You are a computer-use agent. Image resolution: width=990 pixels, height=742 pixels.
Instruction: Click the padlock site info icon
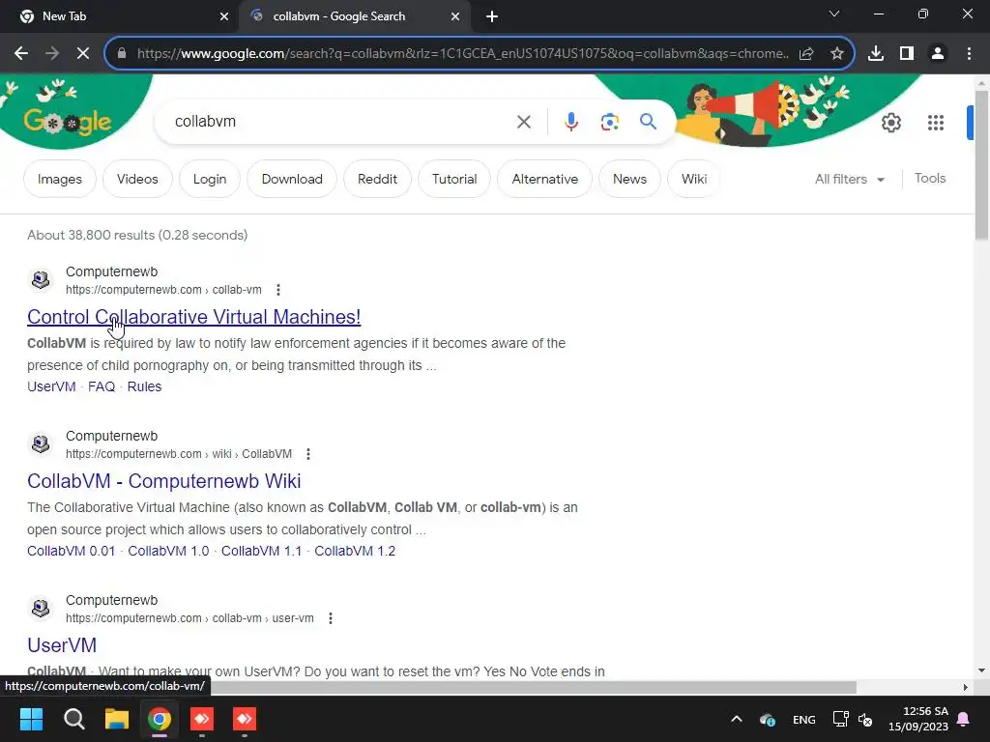pyautogui.click(x=122, y=54)
